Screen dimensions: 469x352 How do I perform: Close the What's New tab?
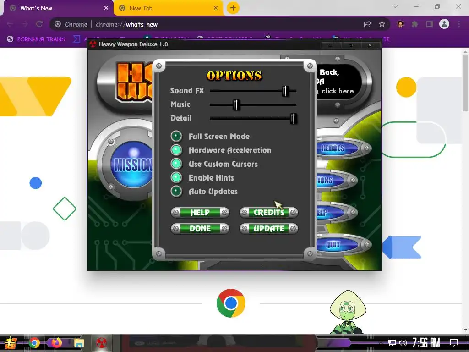[x=106, y=8]
